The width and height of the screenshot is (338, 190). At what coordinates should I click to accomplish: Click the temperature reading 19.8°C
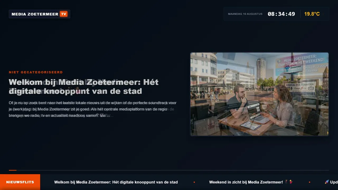[312, 14]
